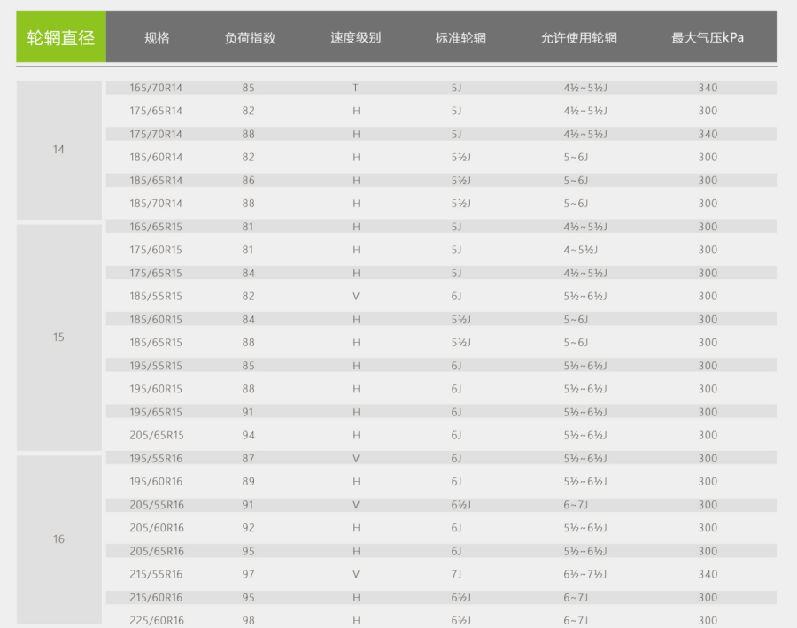Click the 205/60R16 specification cell
The width and height of the screenshot is (797, 628).
[157, 528]
